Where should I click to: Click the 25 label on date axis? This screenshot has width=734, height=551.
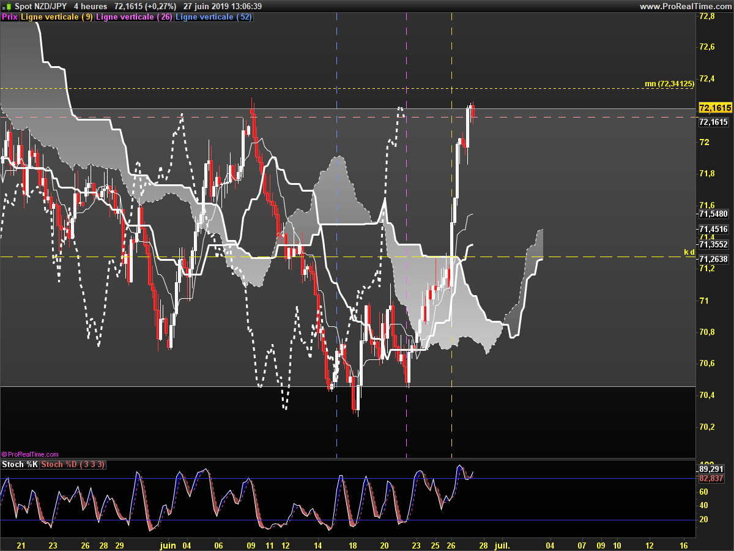coord(435,545)
